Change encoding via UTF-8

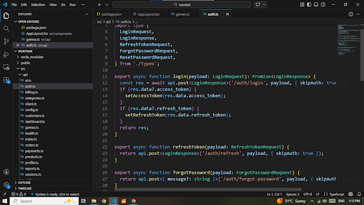tap(308, 194)
